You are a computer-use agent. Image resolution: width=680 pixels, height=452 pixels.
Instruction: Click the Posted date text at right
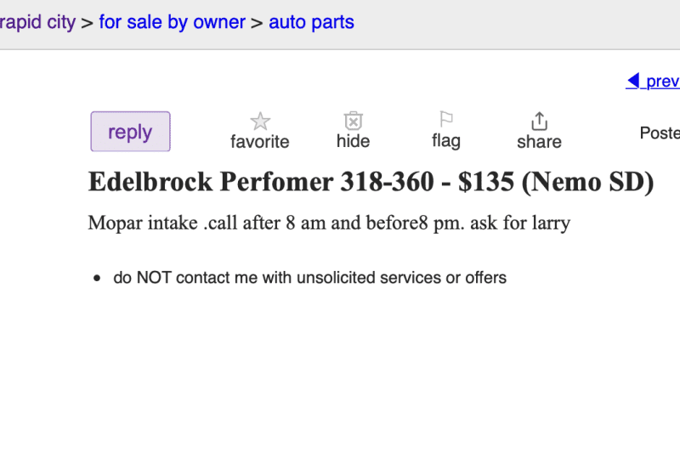660,133
